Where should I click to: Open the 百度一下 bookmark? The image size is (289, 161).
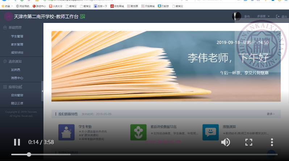tap(101, 6)
